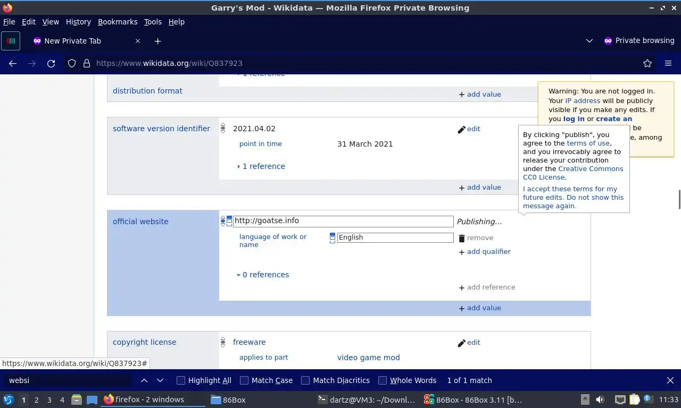Open rank selector for official website value
The height and width of the screenshot is (408, 681).
tap(223, 221)
